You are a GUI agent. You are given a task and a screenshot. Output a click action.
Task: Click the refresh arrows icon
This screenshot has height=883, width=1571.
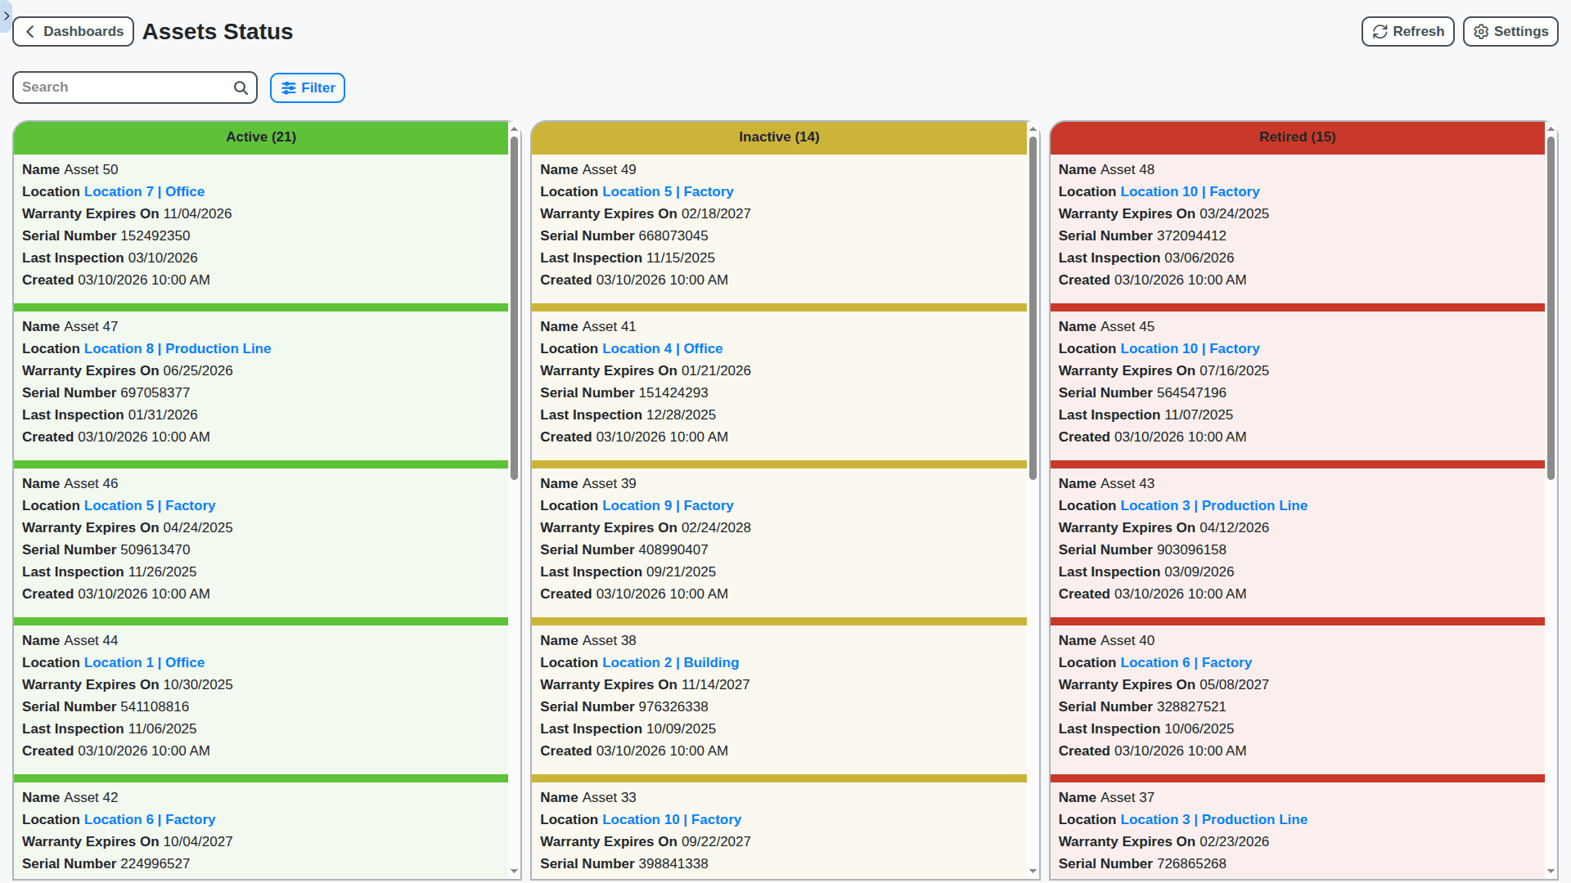[x=1380, y=31]
